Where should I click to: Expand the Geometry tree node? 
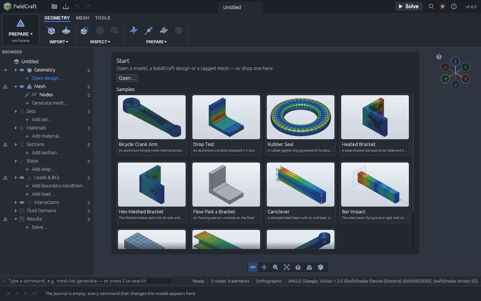(16, 70)
